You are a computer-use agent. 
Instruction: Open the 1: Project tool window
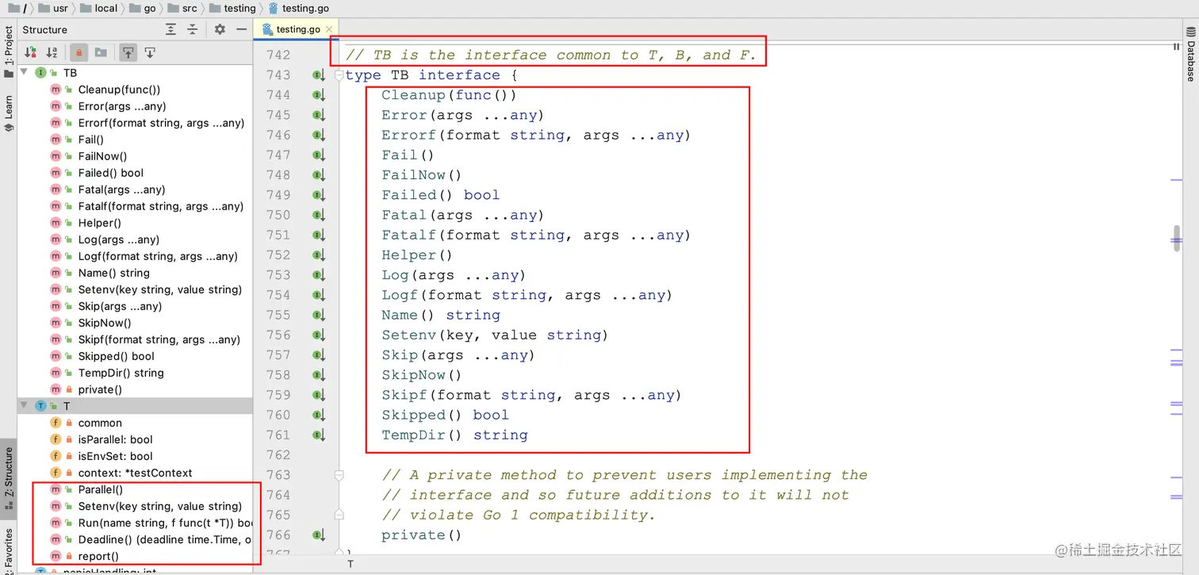(x=9, y=52)
